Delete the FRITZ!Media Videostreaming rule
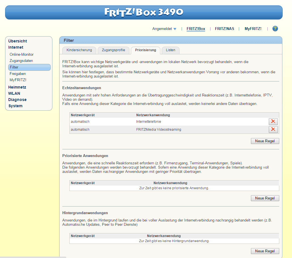The width and height of the screenshot is (292, 258). click(x=273, y=130)
